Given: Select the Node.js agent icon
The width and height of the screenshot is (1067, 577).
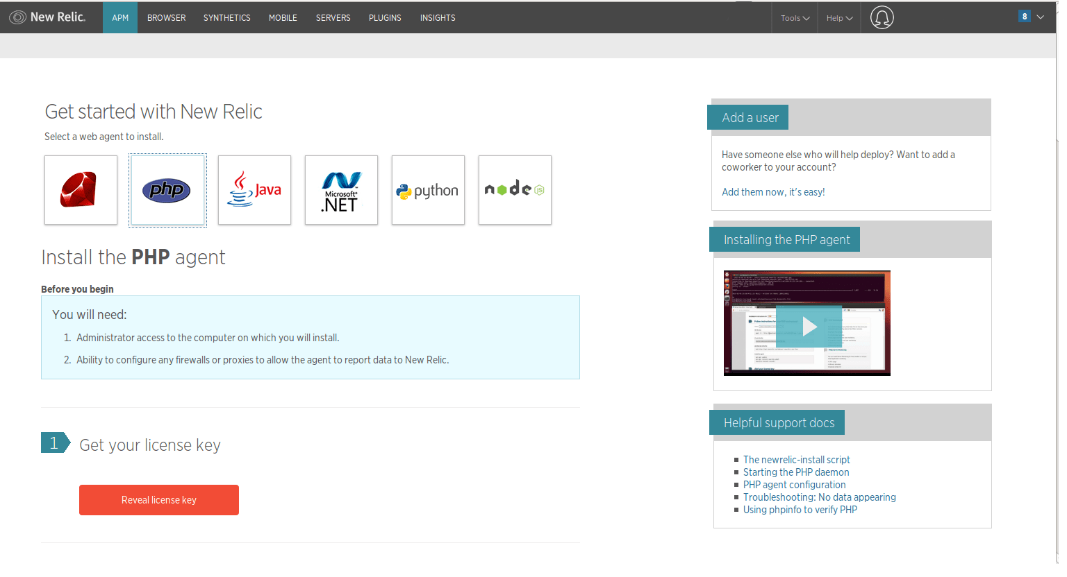Looking at the screenshot, I should coord(515,190).
